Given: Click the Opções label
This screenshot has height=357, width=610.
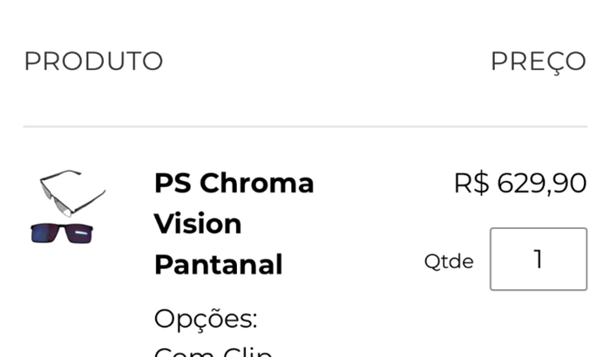Looking at the screenshot, I should tap(206, 319).
